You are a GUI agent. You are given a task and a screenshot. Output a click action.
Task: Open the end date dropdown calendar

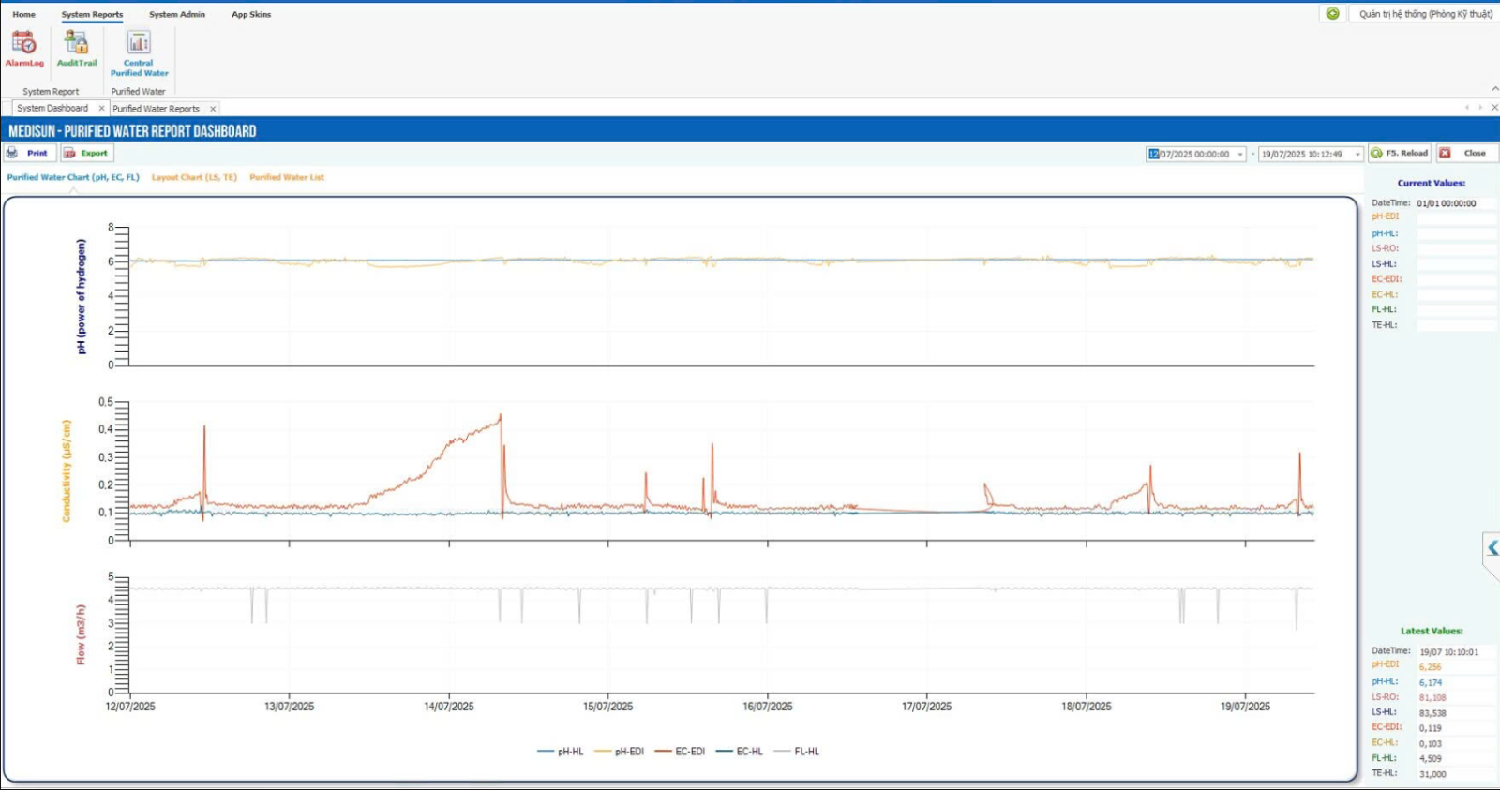coord(1357,155)
